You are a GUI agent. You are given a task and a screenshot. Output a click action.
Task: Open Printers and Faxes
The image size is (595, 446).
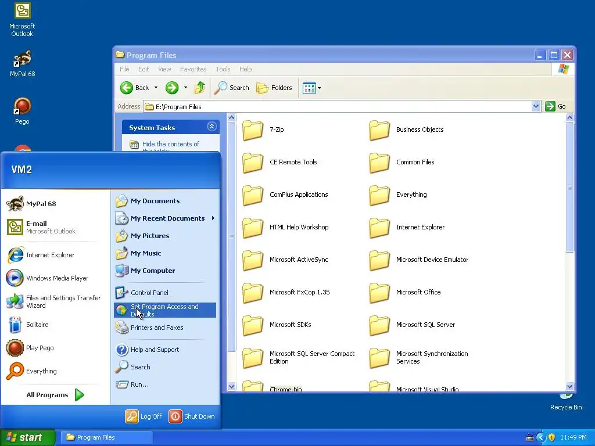(165, 328)
